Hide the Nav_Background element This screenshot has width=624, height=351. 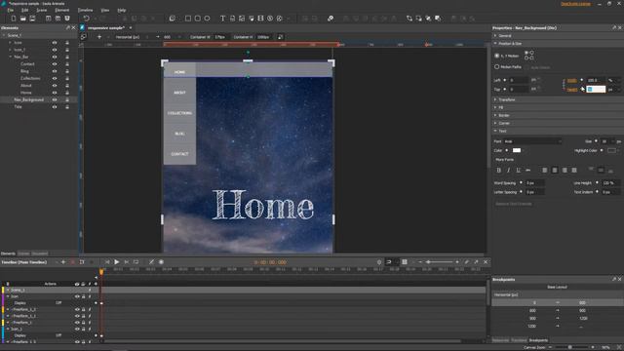(x=55, y=99)
